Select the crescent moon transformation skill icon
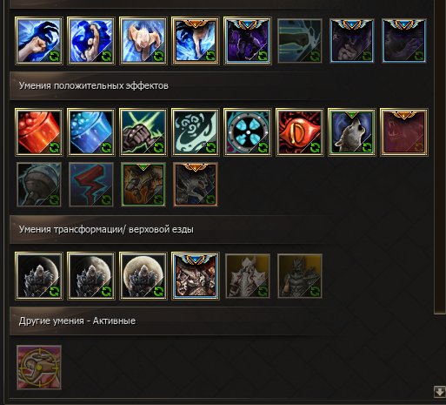Viewport: 446px width, 405px height. [x=39, y=276]
